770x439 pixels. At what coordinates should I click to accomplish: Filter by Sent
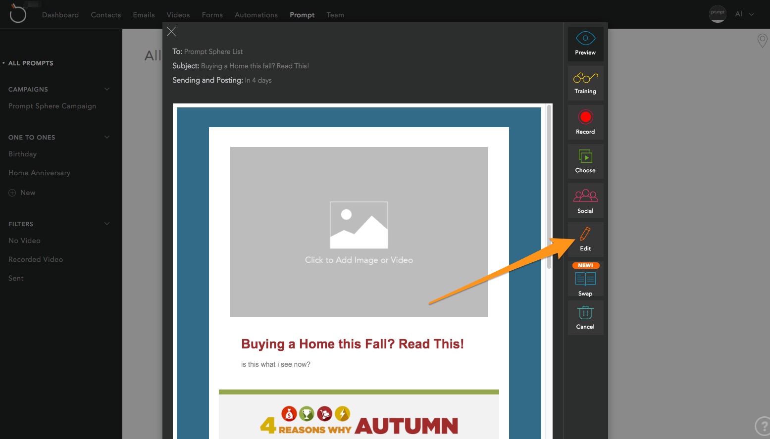[x=16, y=278]
